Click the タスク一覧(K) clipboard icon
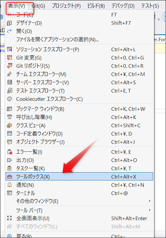 point(9,169)
